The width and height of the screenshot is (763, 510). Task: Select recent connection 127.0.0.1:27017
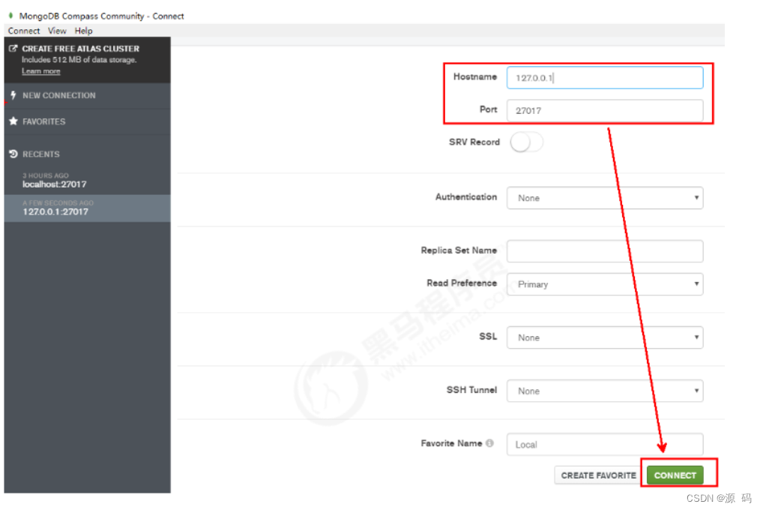point(88,208)
